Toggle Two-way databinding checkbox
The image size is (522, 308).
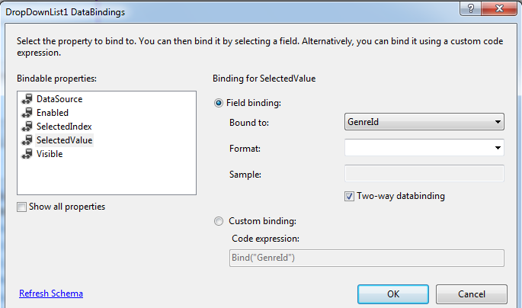point(350,196)
